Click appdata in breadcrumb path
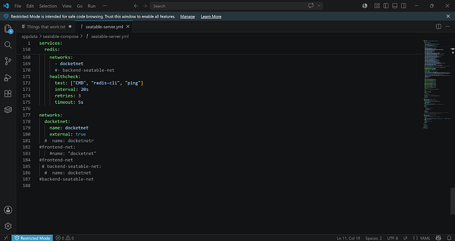 [x=29, y=36]
